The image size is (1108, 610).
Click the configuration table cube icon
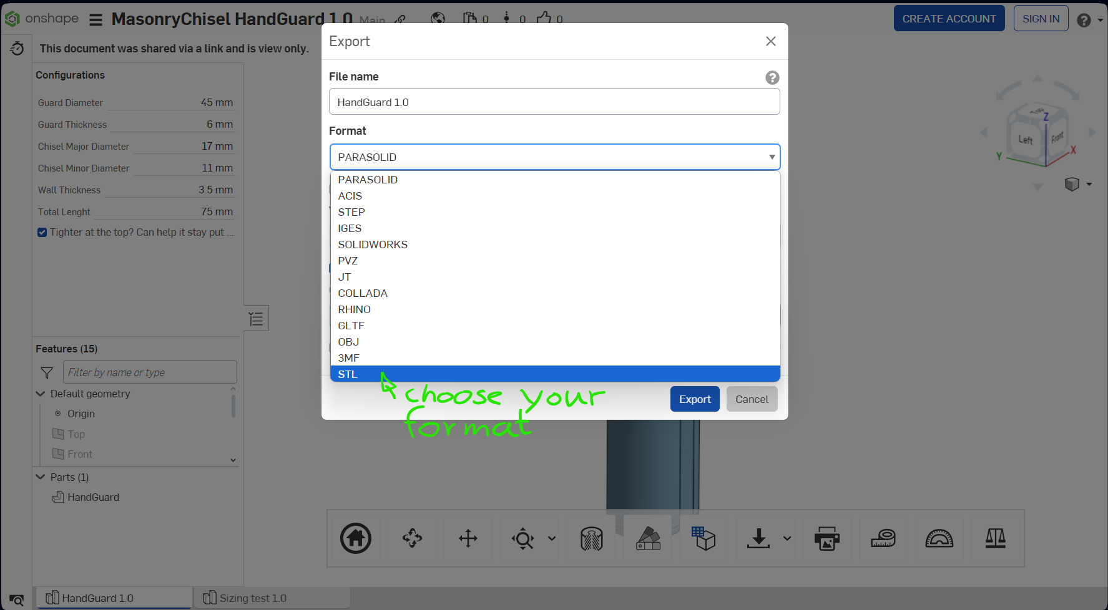(704, 538)
